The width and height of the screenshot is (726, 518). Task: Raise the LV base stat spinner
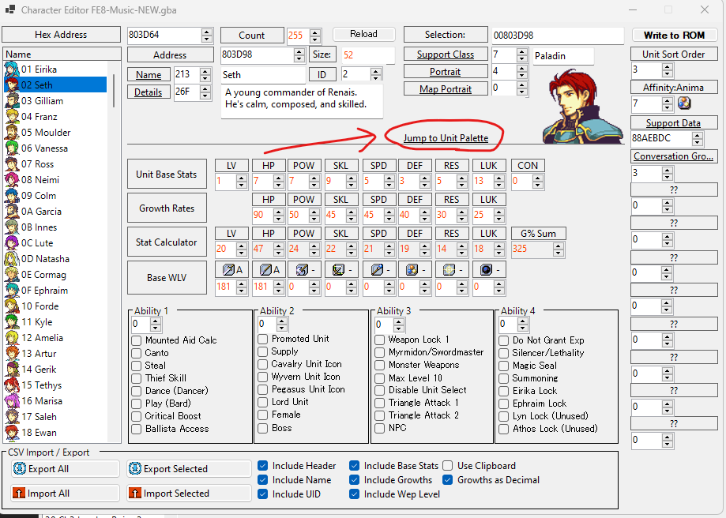coord(243,178)
